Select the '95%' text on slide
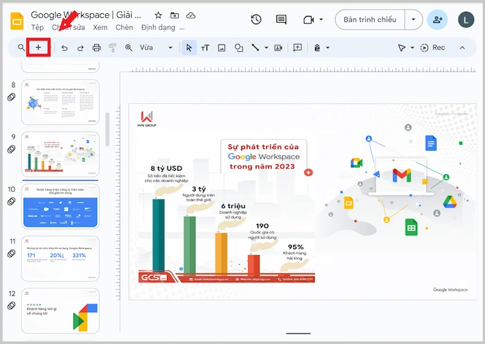This screenshot has height=344, width=485. pos(296,247)
